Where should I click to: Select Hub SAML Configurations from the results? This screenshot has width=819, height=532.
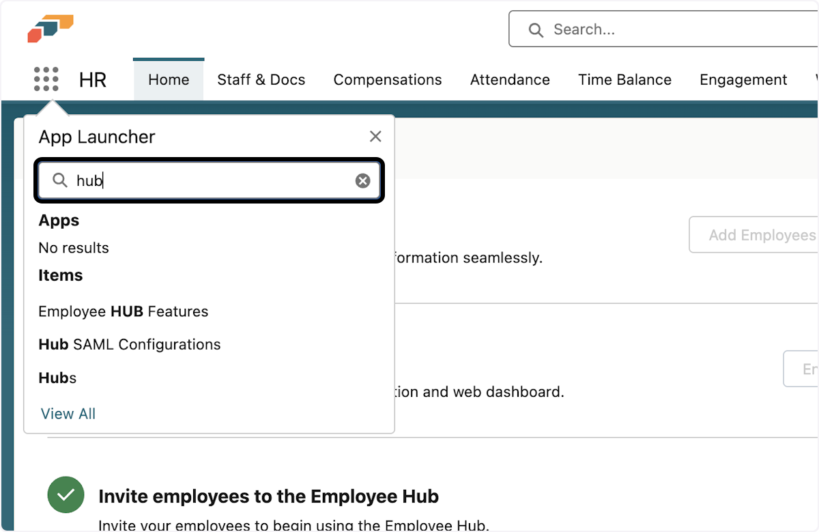[130, 344]
